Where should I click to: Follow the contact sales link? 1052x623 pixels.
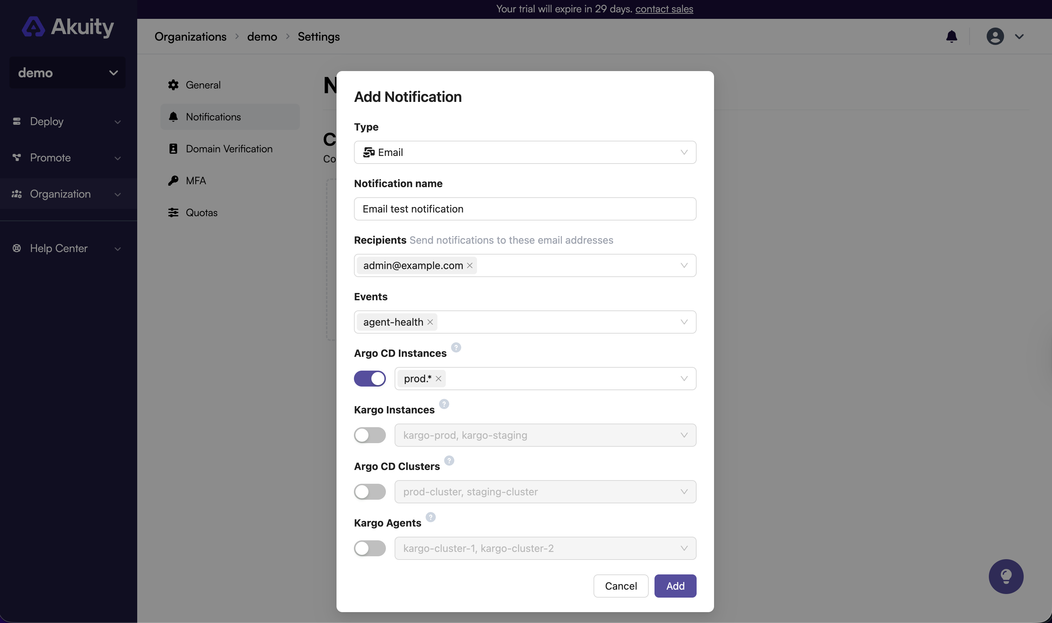pos(663,9)
